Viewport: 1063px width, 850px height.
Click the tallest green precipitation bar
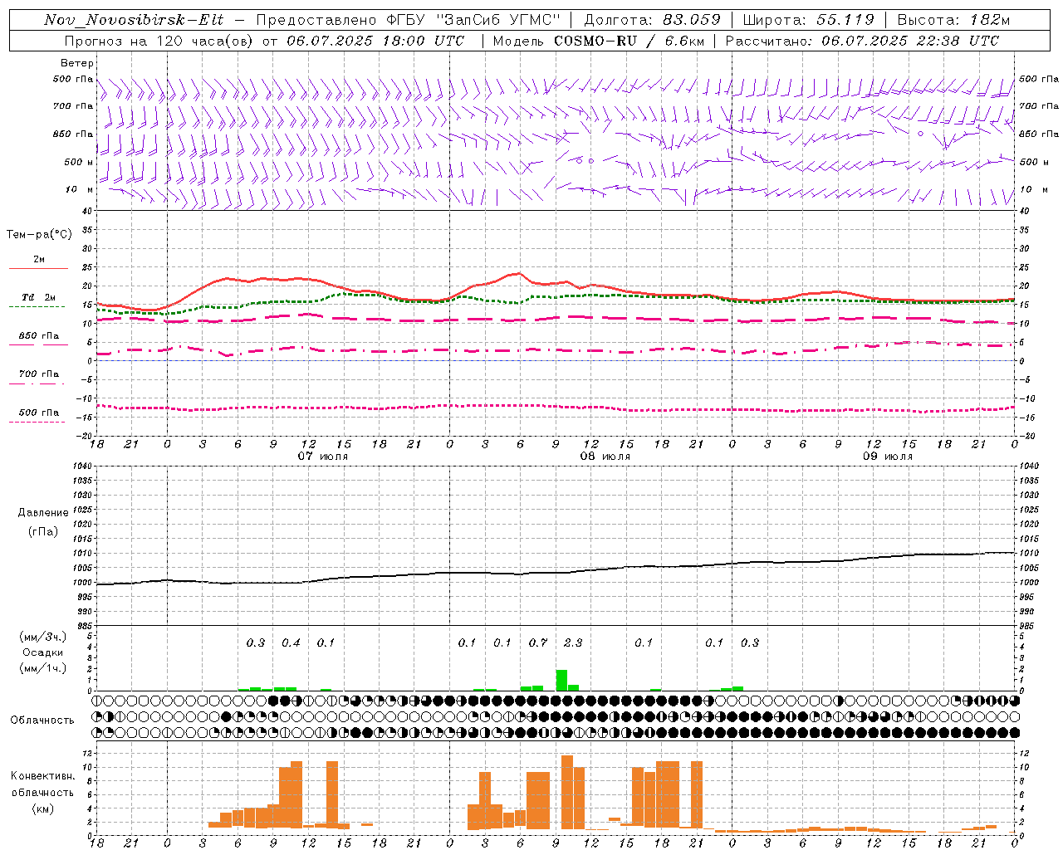click(x=561, y=680)
